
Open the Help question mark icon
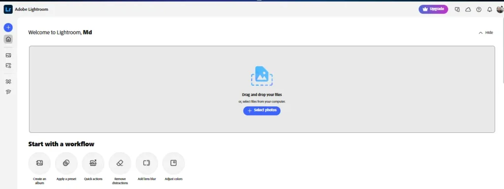478,10
